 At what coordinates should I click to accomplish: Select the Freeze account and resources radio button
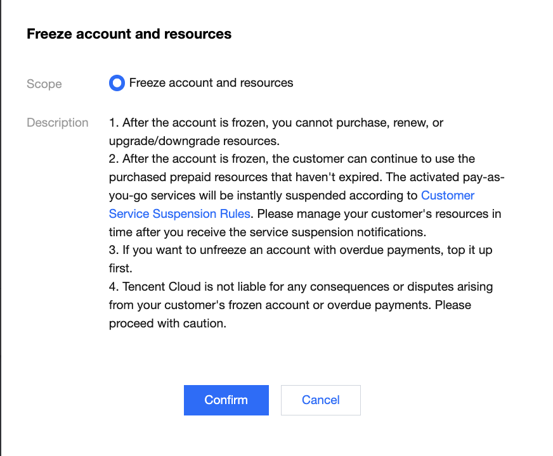(117, 83)
